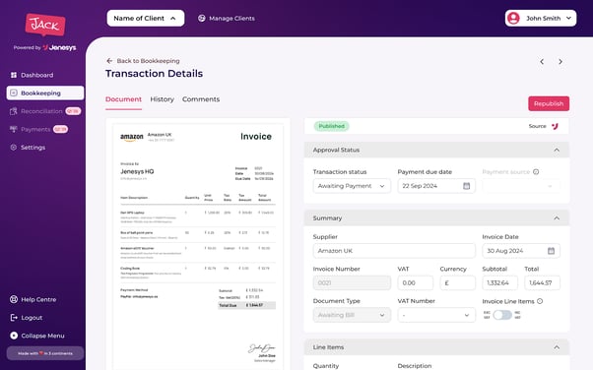Image resolution: width=593 pixels, height=370 pixels.
Task: Open Dashboard from the sidebar
Action: [x=37, y=75]
